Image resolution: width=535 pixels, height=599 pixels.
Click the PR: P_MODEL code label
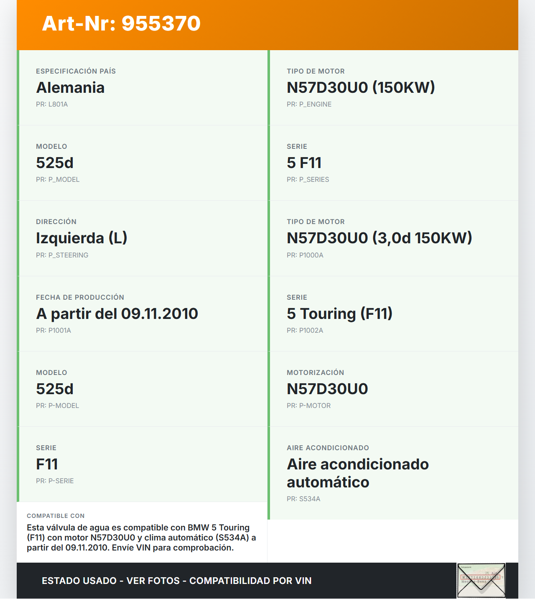click(58, 180)
